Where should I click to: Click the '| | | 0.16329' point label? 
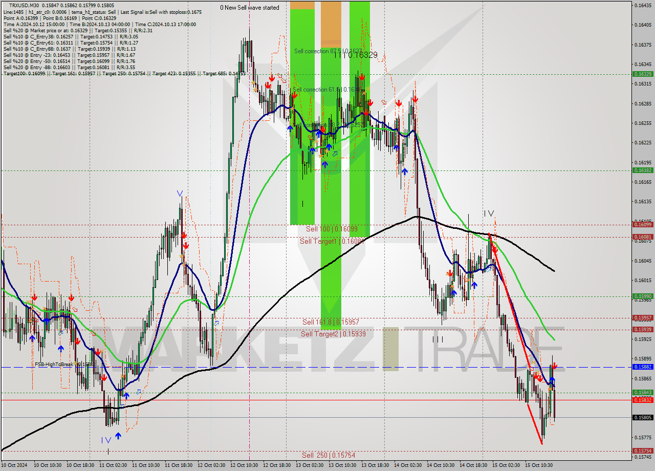click(x=356, y=55)
